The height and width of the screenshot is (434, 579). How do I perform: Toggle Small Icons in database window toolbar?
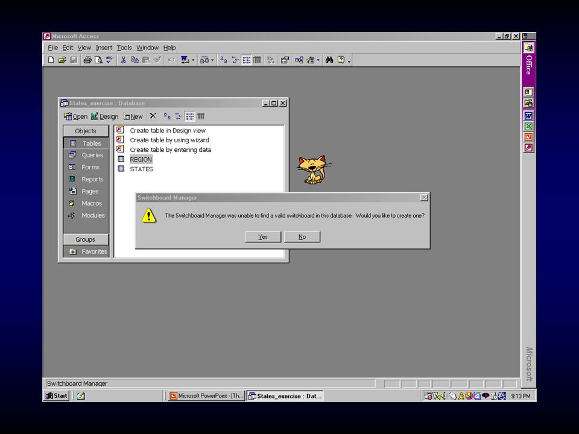coord(179,116)
